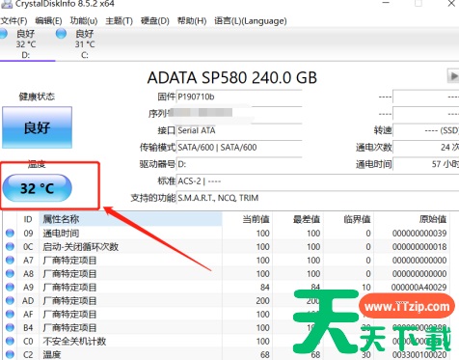Click status orb of attribute row A7
The image size is (459, 360).
click(10, 260)
